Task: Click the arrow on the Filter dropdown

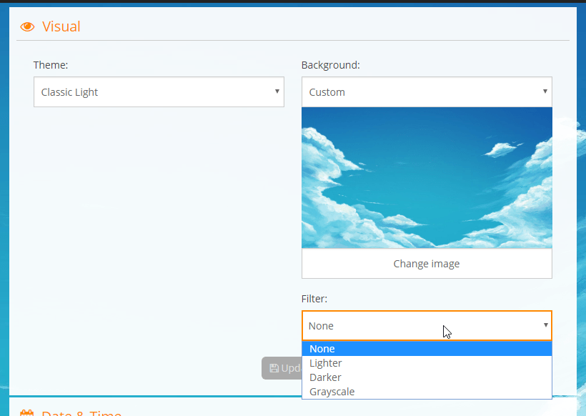Action: pyautogui.click(x=545, y=325)
